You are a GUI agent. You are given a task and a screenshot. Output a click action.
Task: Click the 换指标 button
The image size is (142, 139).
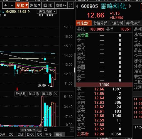47,94
